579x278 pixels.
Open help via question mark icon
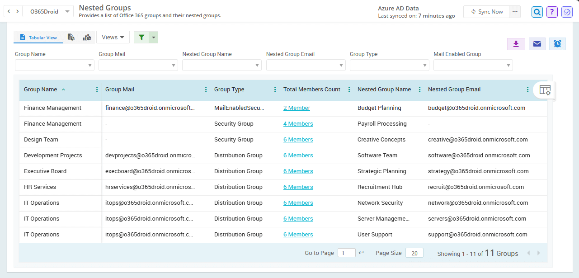552,12
